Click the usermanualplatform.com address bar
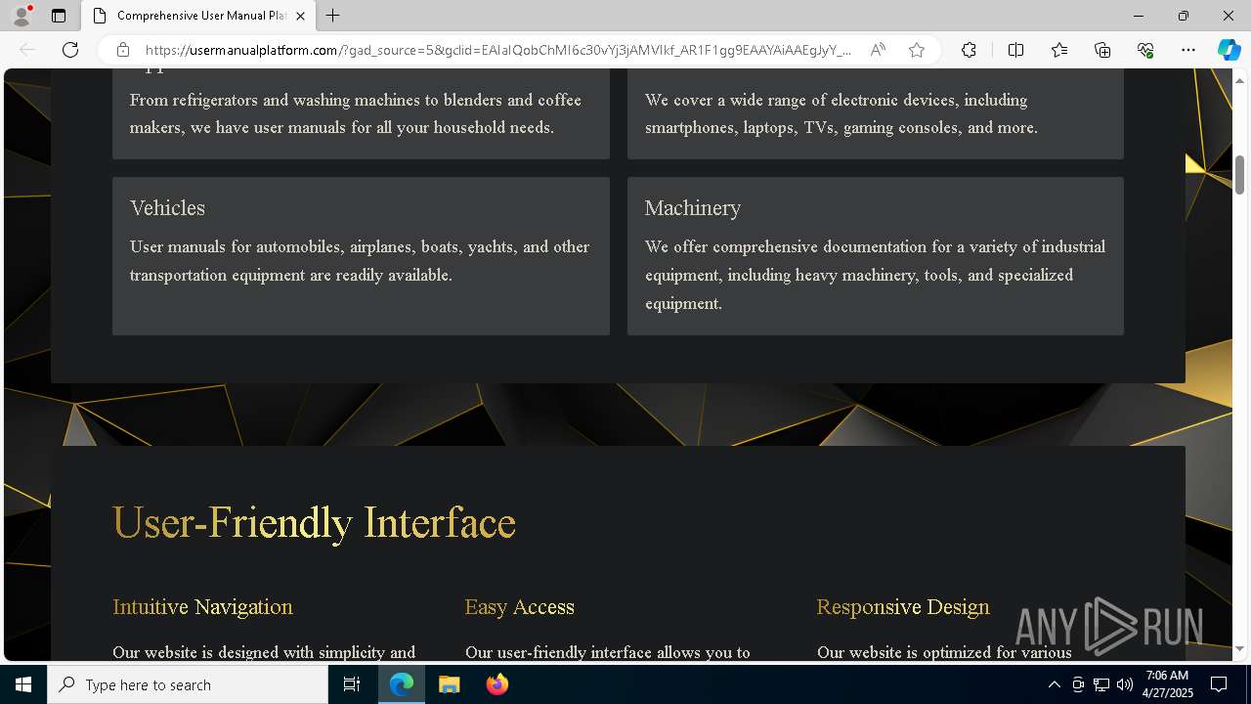 [498, 50]
